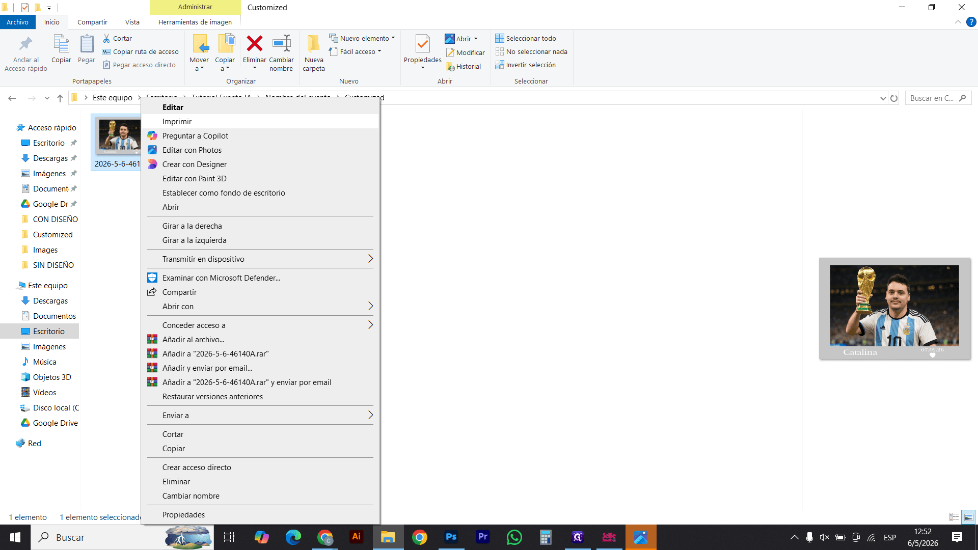Switch to details list view icon
This screenshot has height=550, width=978.
[954, 517]
